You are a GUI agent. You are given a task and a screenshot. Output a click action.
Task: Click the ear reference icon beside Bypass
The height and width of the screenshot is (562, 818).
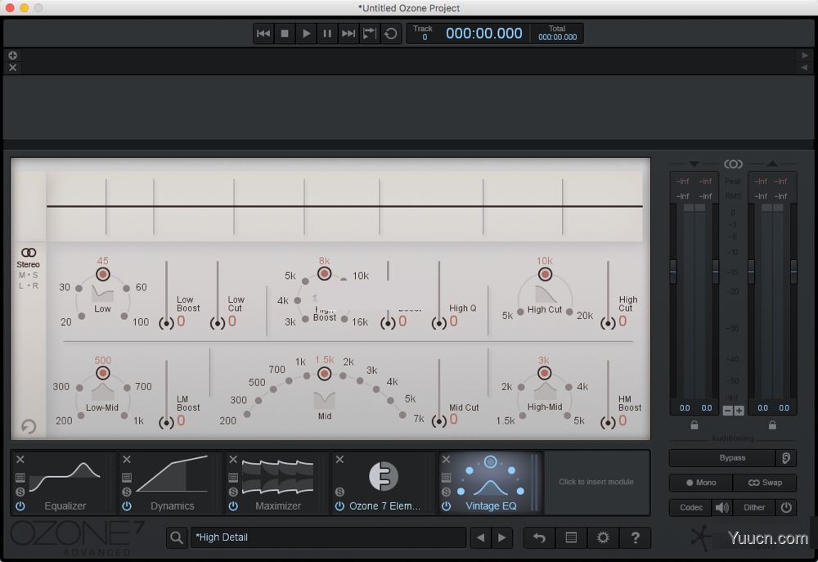(x=786, y=457)
